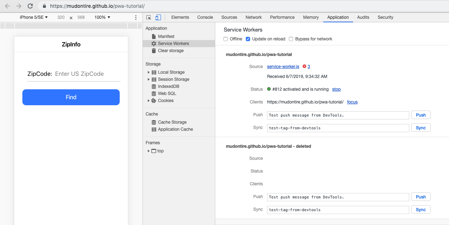This screenshot has width=449, height=225.
Task: Uncheck Update on reload
Action: click(x=248, y=39)
